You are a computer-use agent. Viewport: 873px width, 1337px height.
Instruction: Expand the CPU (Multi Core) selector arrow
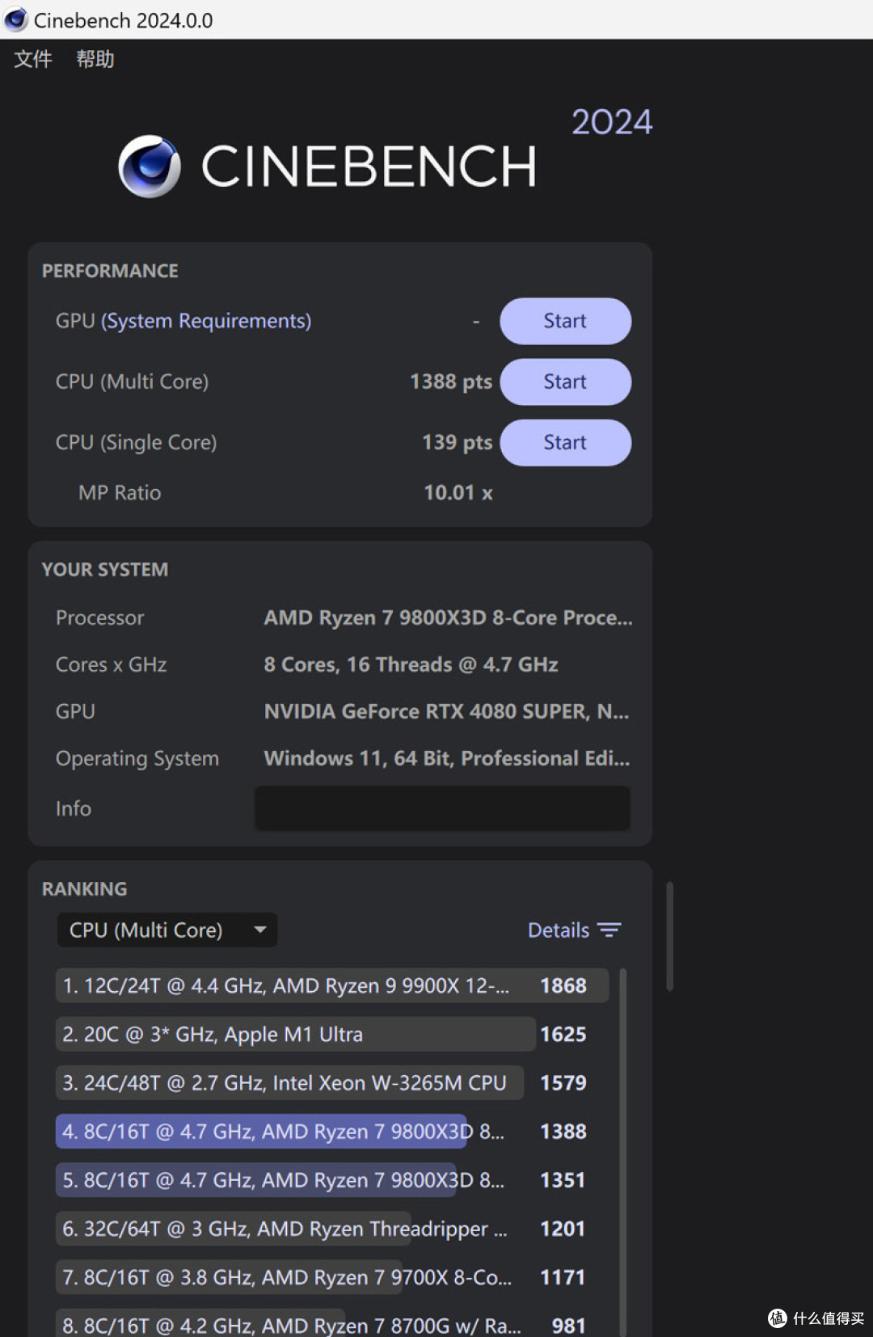pyautogui.click(x=260, y=930)
